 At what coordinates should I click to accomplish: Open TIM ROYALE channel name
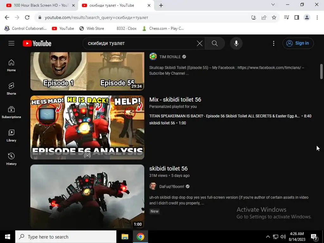click(170, 57)
